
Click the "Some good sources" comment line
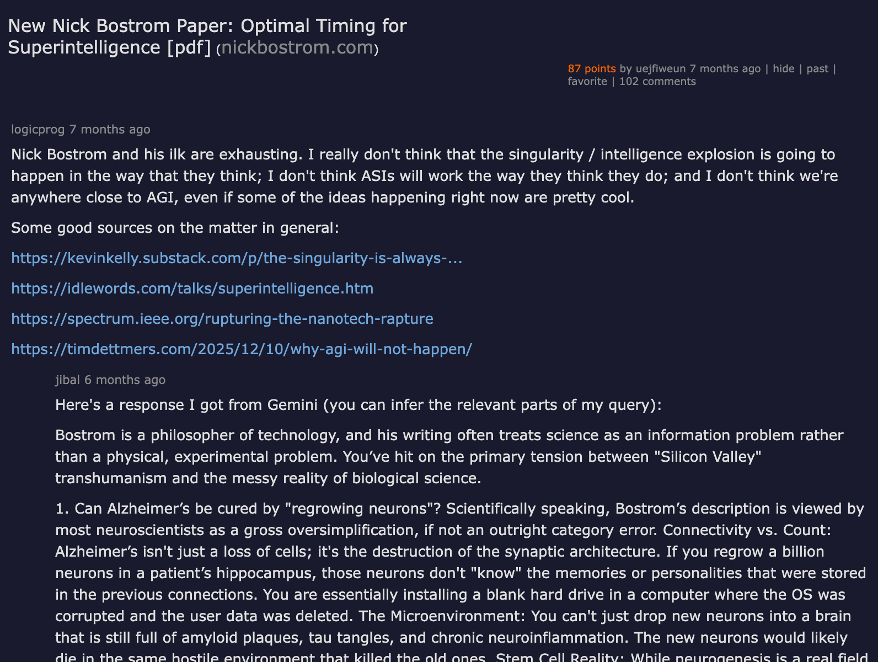(175, 228)
